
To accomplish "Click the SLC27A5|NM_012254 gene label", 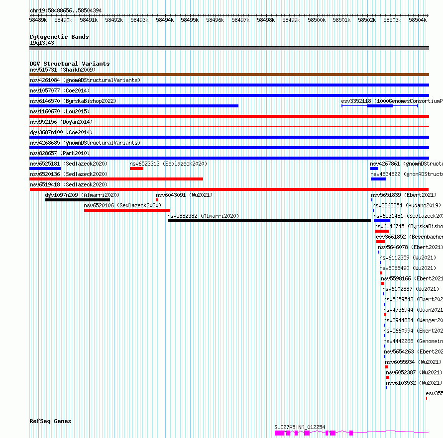I will click(x=300, y=427).
